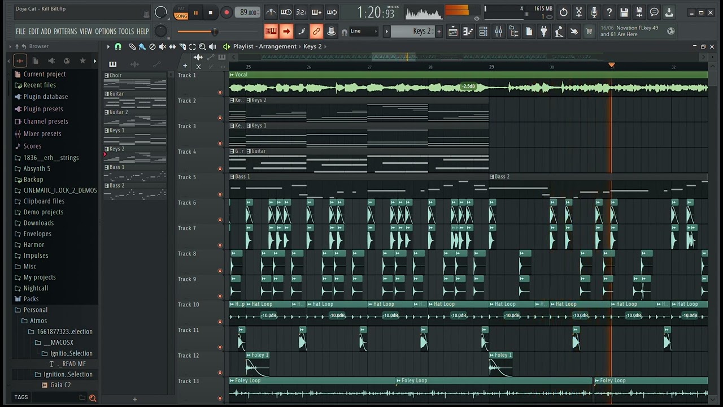The width and height of the screenshot is (723, 407).
Task: Click the one-click audio recording microphone icon
Action: [594, 12]
